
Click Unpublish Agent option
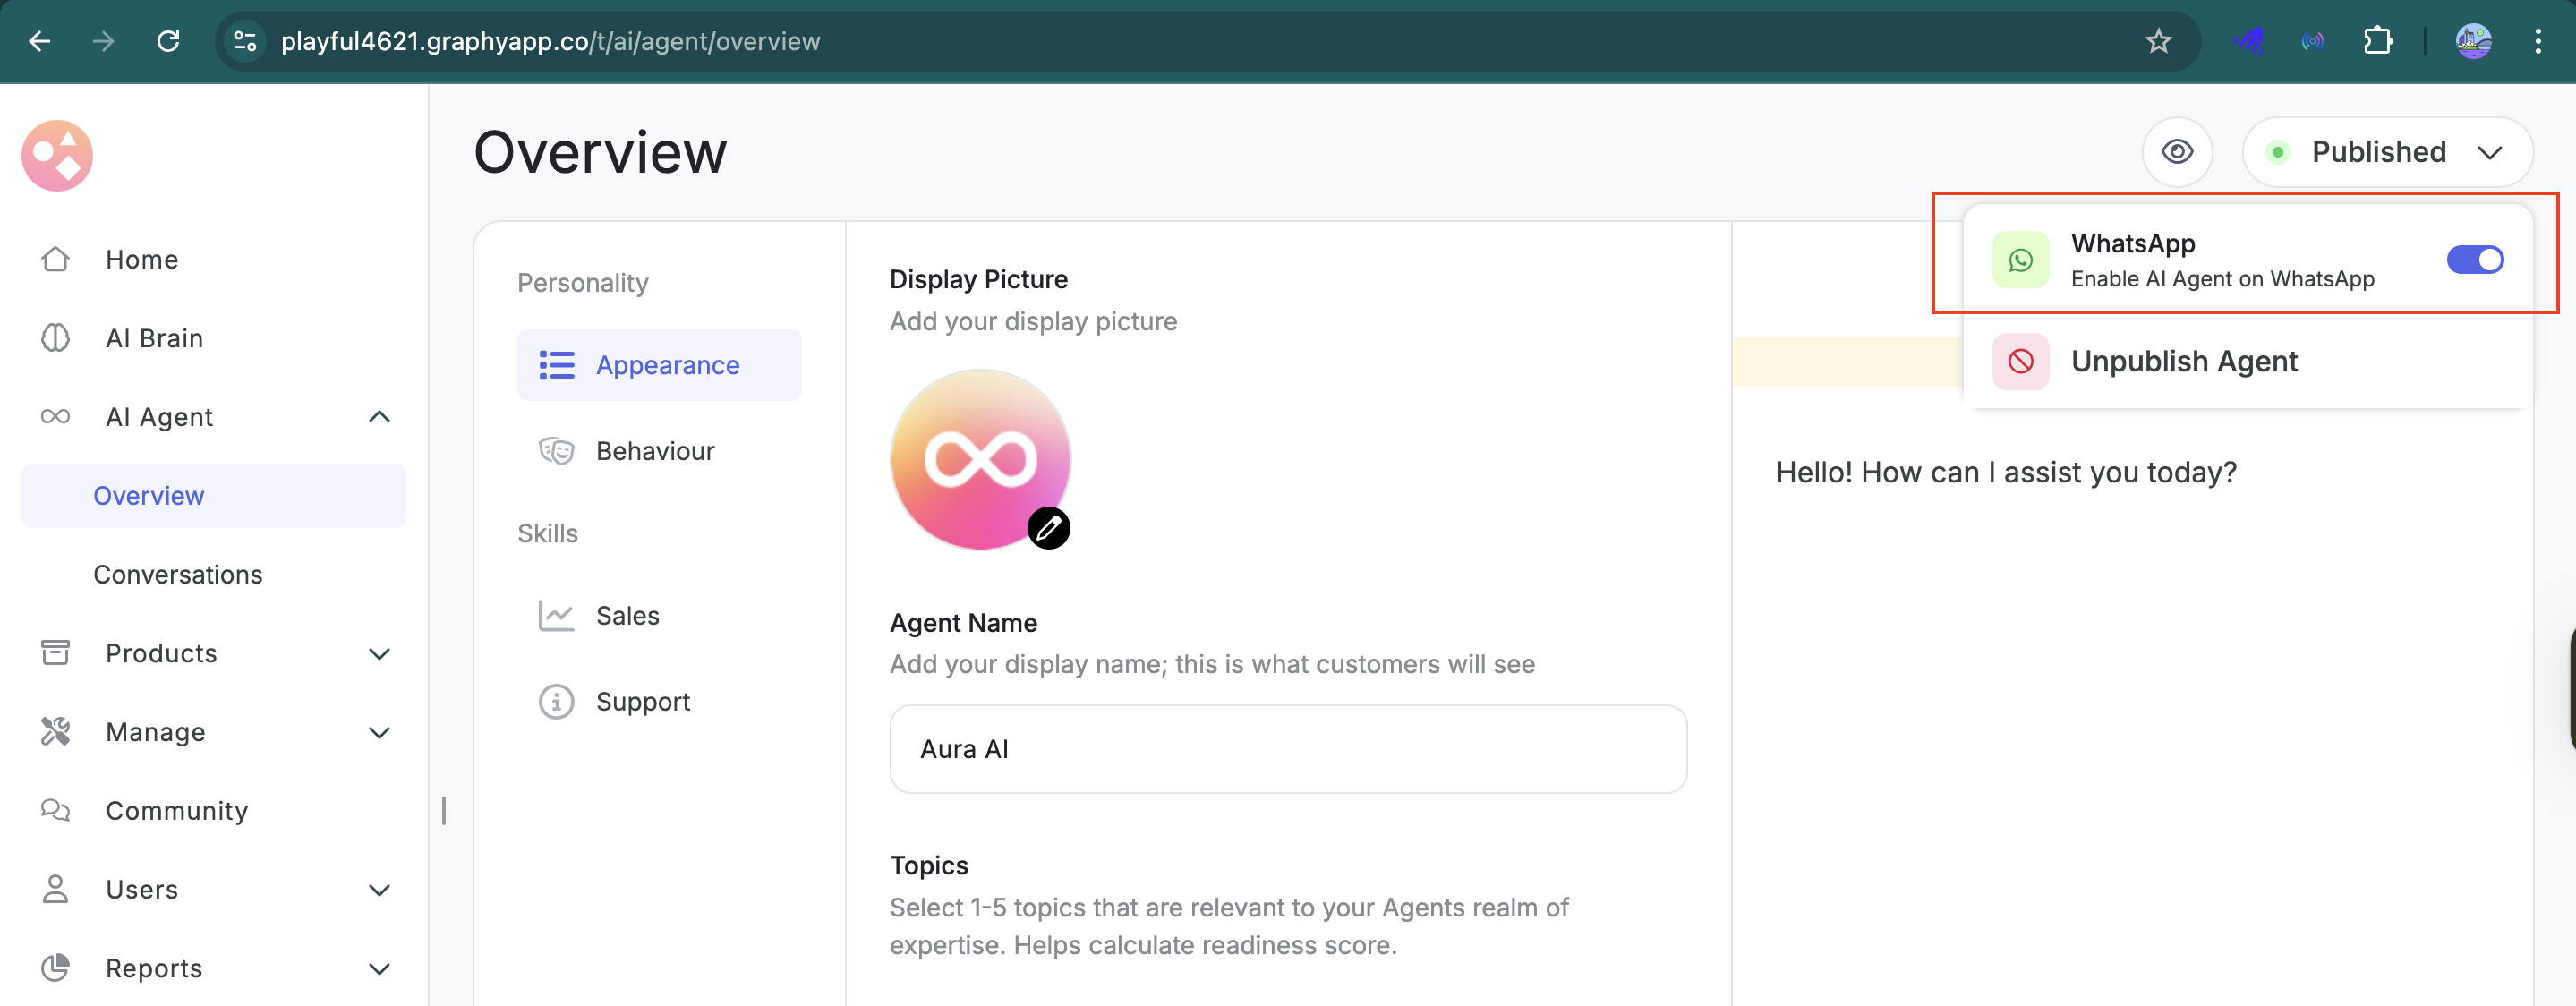(2184, 361)
